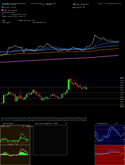Select the '20 Day = 742.48' legend text
The width and height of the screenshot is (125, 165).
click(10, 4)
